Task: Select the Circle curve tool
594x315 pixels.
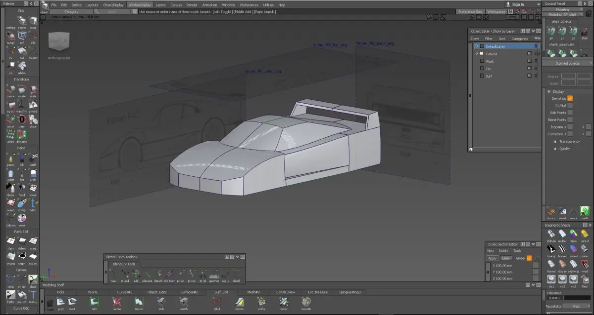Action: (10, 280)
